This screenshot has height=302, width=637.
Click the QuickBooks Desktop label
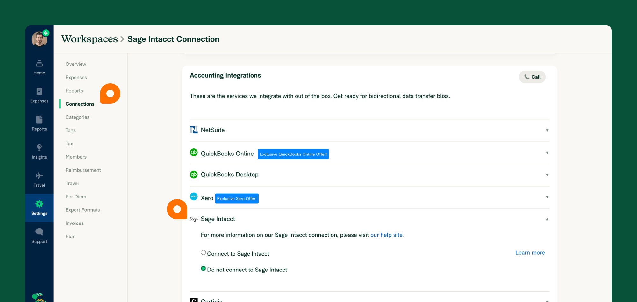[x=230, y=175]
